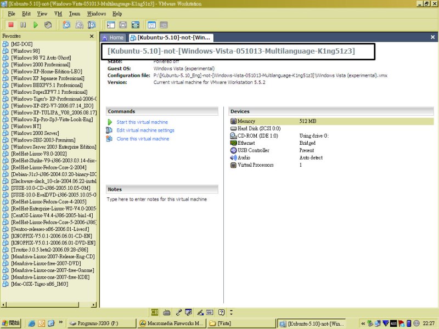Select [Windows 98] in Favorites
This screenshot has width=439, height=329.
click(x=25, y=50)
